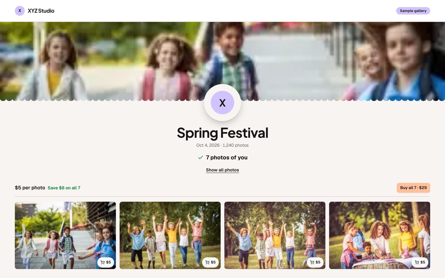Open the Sample gallery badge

point(413,11)
